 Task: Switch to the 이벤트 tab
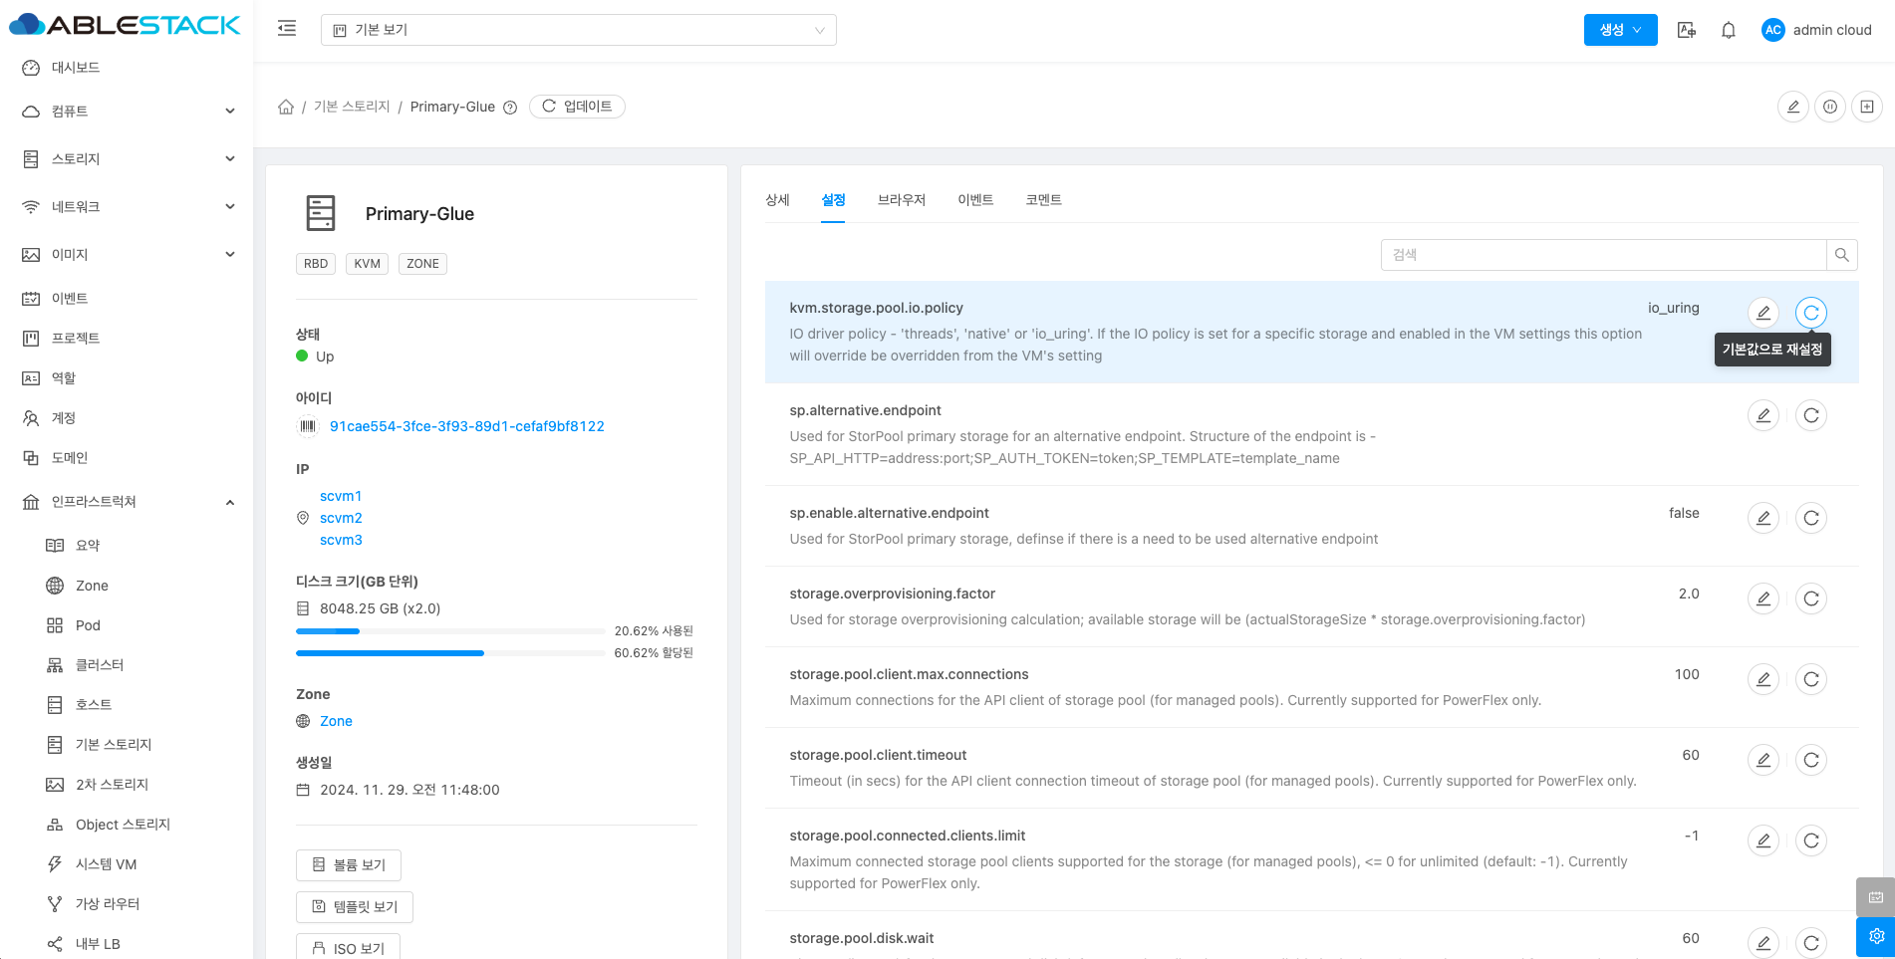click(x=974, y=200)
